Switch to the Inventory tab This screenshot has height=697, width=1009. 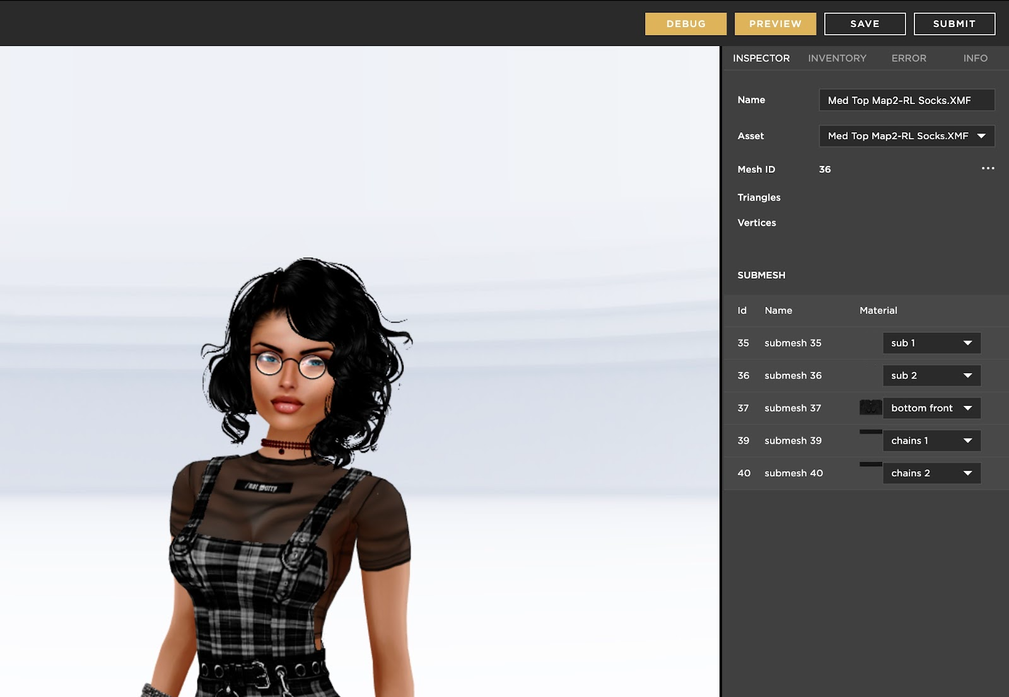838,58
